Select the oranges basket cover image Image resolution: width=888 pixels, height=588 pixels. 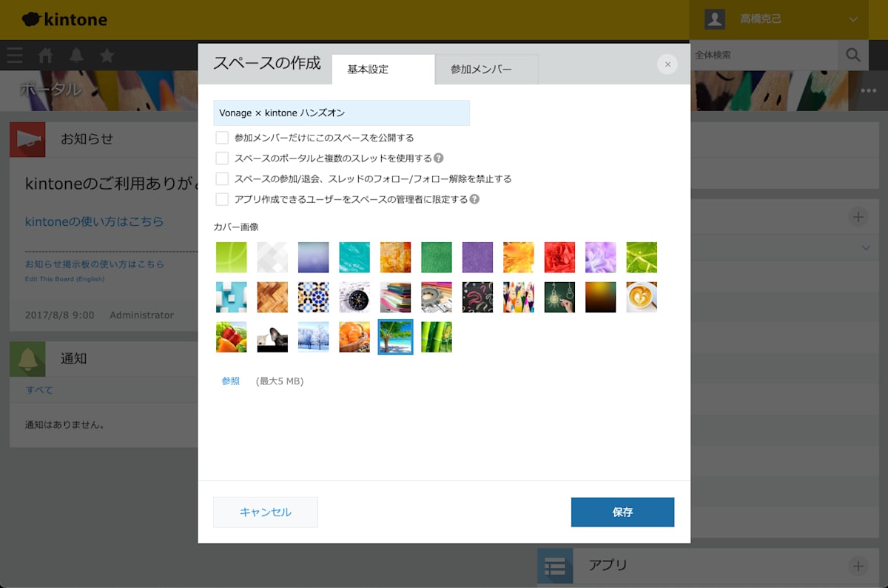click(354, 337)
